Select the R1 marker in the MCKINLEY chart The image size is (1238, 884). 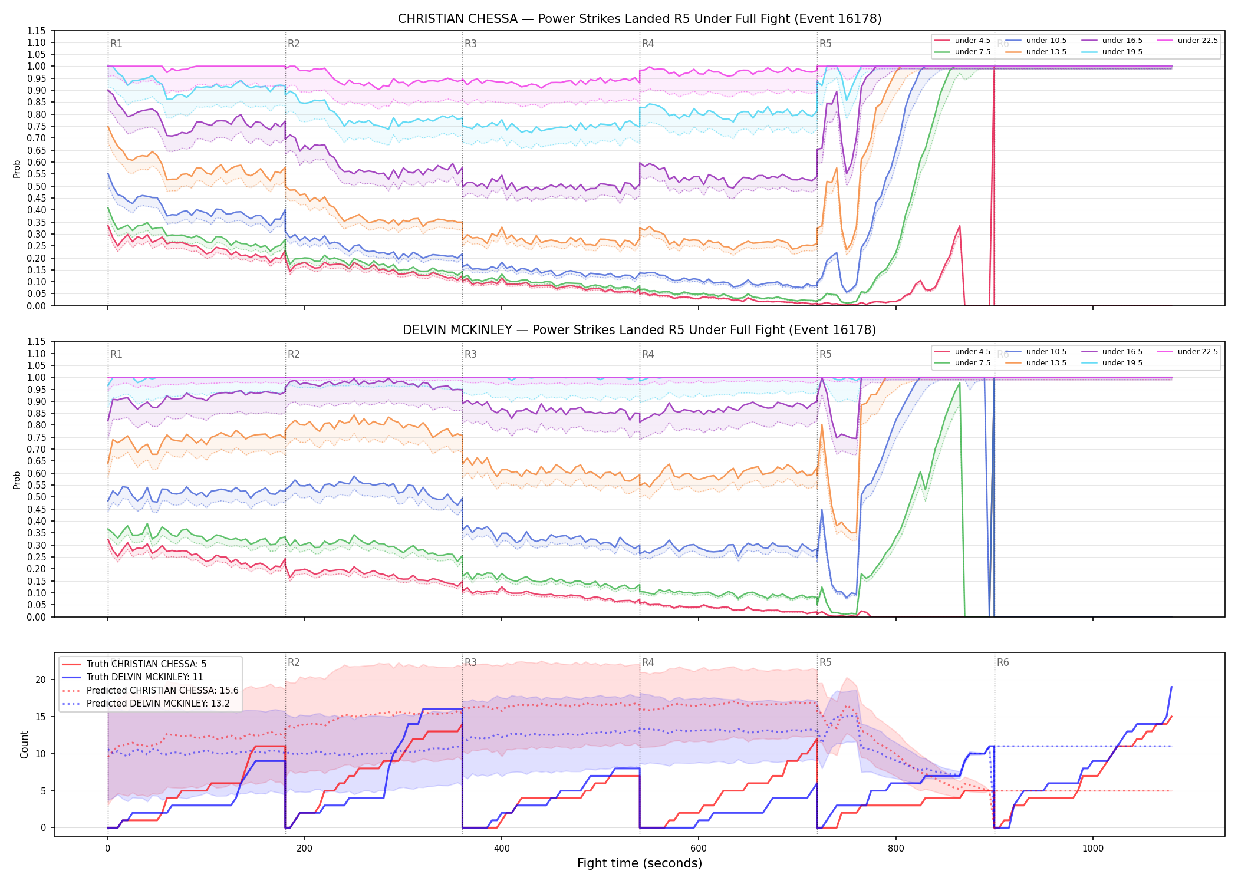(116, 354)
